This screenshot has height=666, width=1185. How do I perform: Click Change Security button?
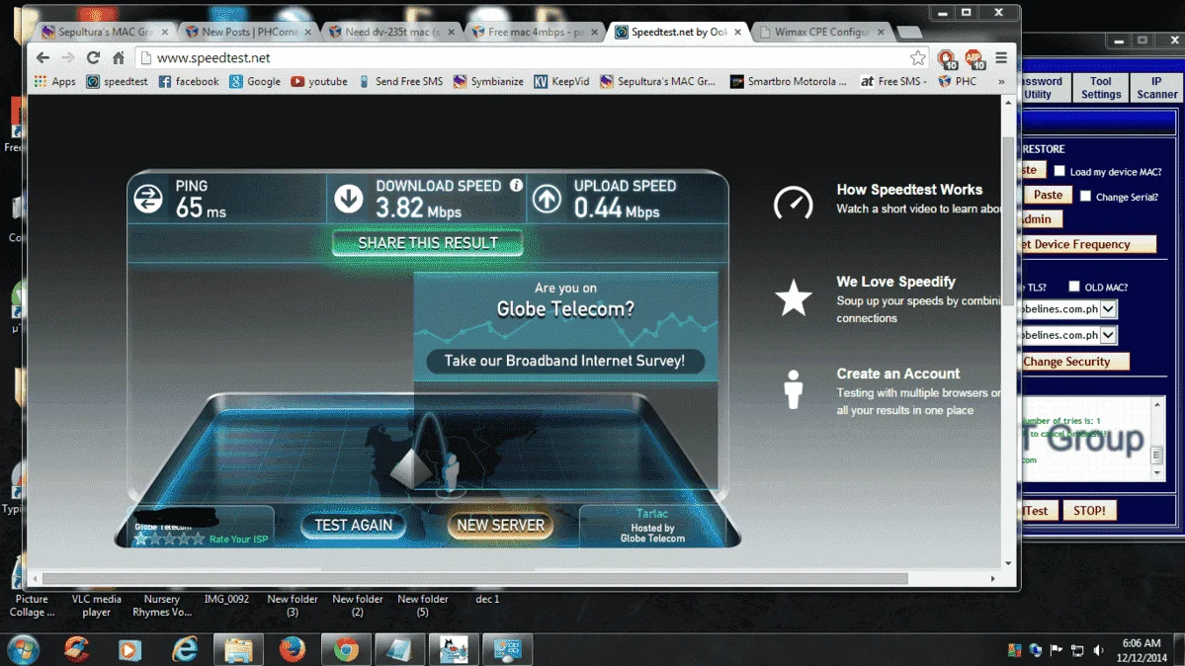1074,362
